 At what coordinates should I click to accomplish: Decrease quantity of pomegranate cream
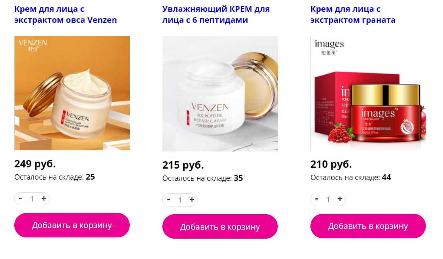tap(317, 199)
